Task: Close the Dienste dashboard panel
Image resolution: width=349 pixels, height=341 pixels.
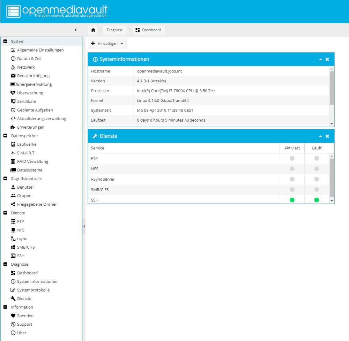Action: click(327, 136)
